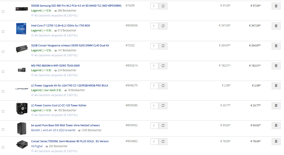Select the Samsung SSD row checkbox

(x=3, y=12)
